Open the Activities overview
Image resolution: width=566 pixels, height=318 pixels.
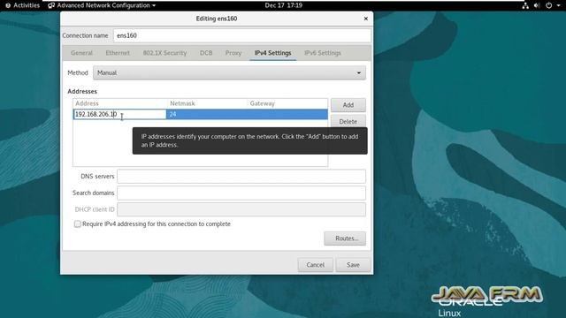[x=22, y=5]
